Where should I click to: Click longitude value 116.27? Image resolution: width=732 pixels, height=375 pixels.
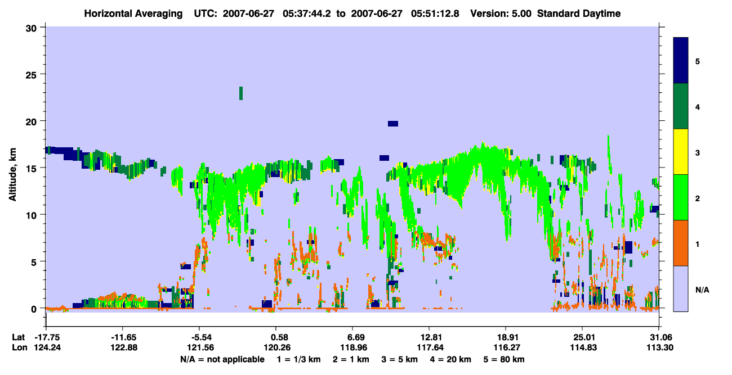[x=506, y=347]
